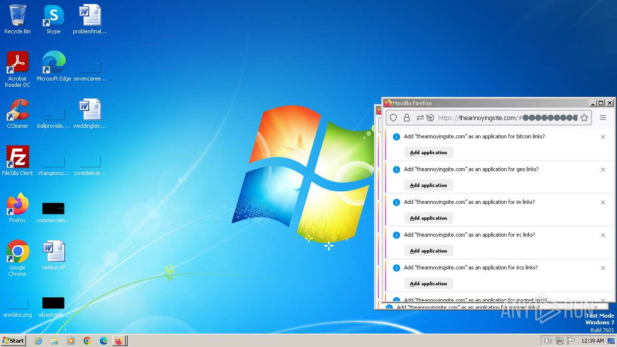The image size is (617, 347).
Task: Click Add application for ircs links
Action: 429,284
